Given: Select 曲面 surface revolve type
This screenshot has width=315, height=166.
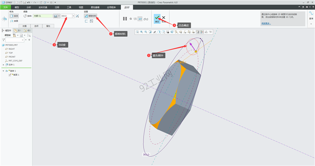Looking at the screenshot, I should click(14, 21).
